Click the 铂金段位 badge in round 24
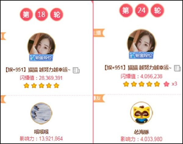 [141, 55]
